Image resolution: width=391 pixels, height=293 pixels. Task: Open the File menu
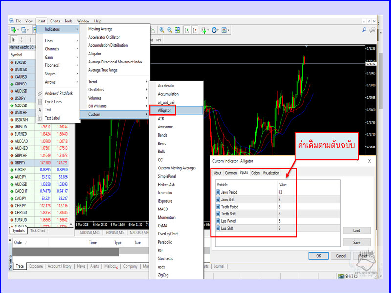coord(18,21)
